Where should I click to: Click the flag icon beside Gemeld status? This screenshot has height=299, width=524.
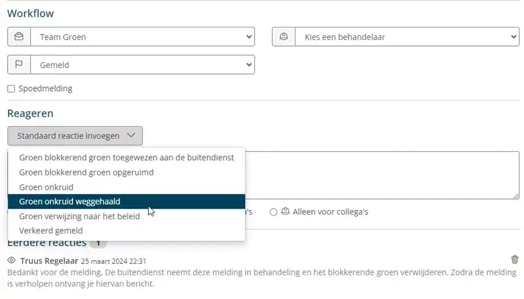(x=18, y=65)
